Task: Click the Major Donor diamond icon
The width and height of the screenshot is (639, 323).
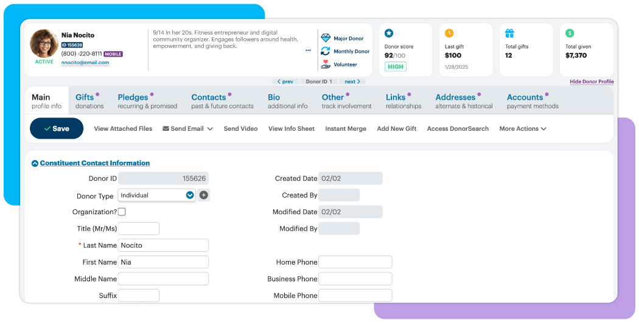Action: [326, 38]
